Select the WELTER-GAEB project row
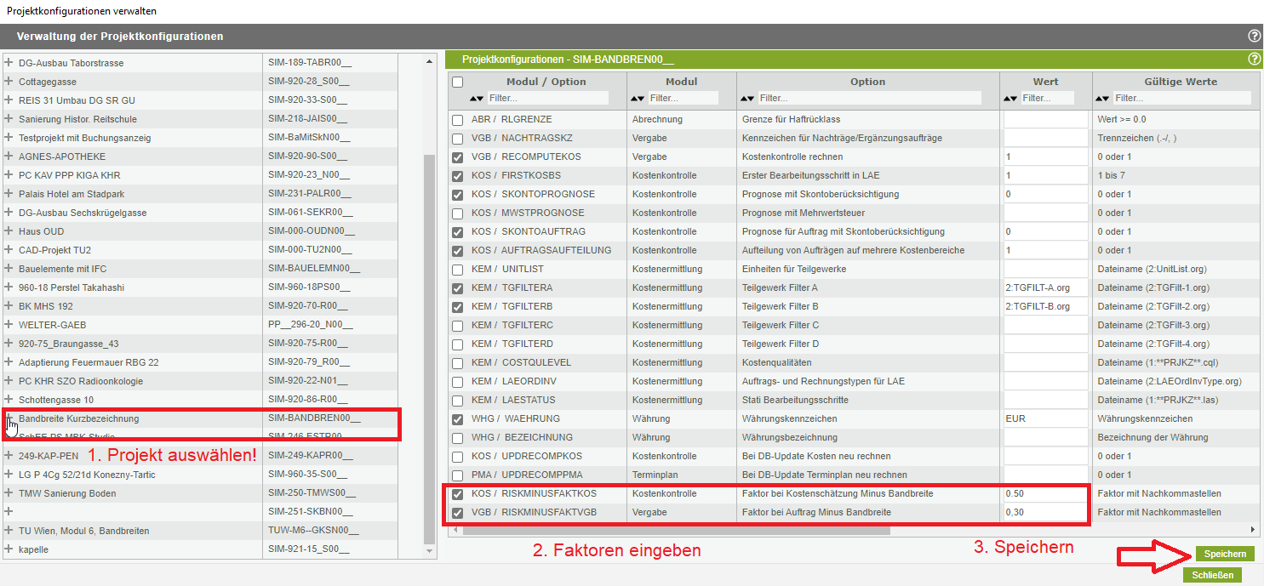Image resolution: width=1264 pixels, height=586 pixels. pos(52,325)
